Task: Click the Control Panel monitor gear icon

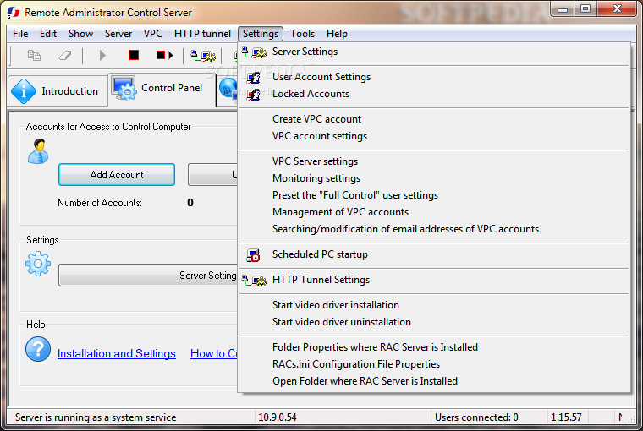Action: 124,89
